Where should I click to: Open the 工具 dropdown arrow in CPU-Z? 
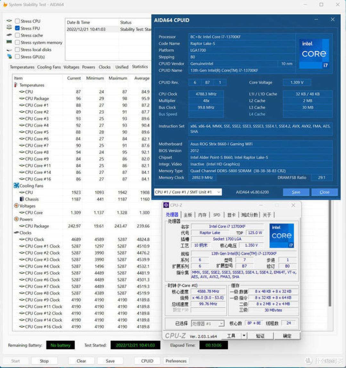pyautogui.click(x=244, y=336)
